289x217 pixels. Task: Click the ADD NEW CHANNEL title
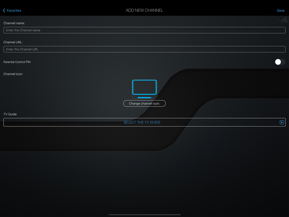click(x=144, y=10)
